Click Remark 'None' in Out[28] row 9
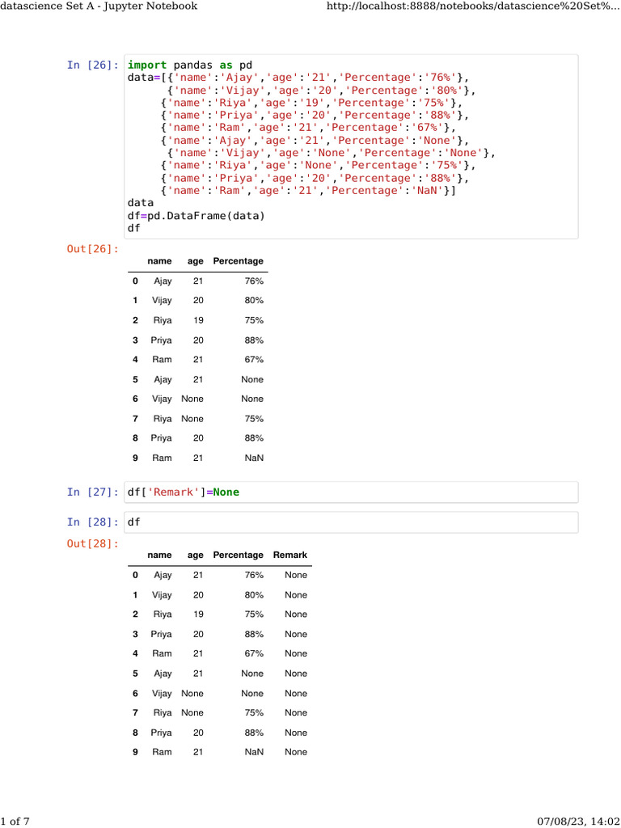621x828 pixels. point(296,753)
